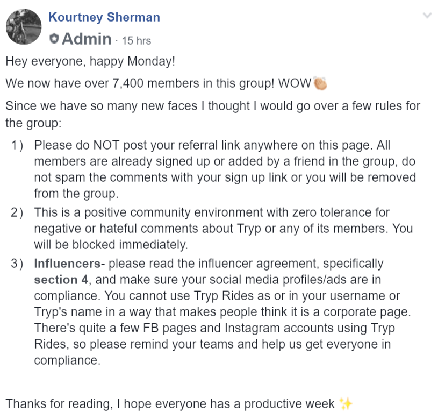Select list number 3) marker
Screen dimensions: 438x412
(17, 264)
